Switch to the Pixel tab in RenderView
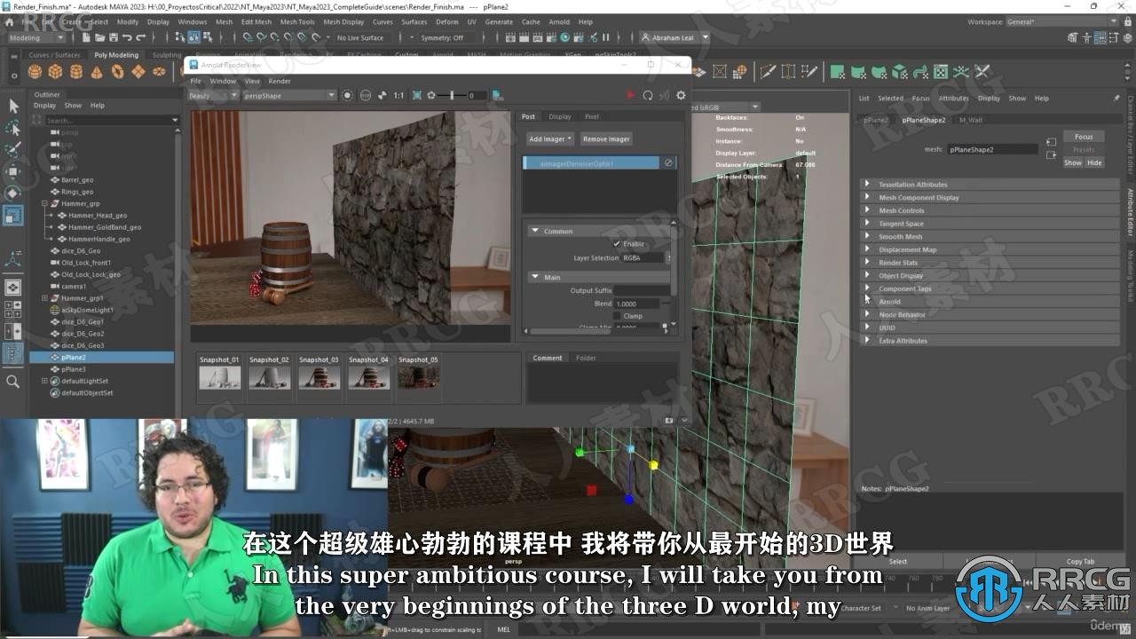 [591, 116]
